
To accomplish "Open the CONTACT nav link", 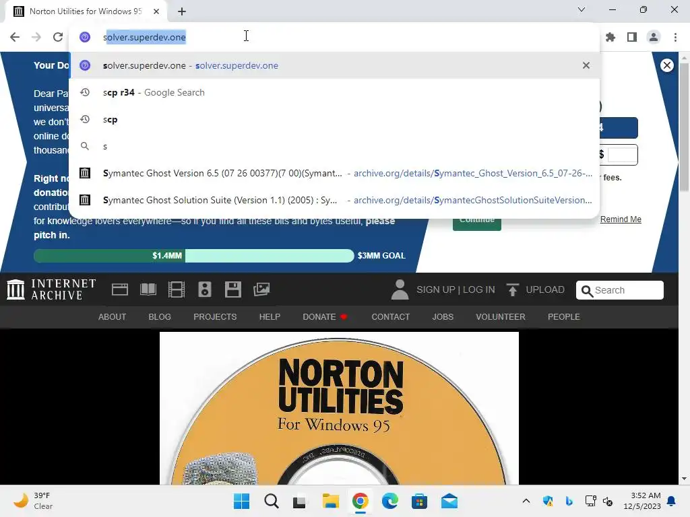I will tap(390, 317).
